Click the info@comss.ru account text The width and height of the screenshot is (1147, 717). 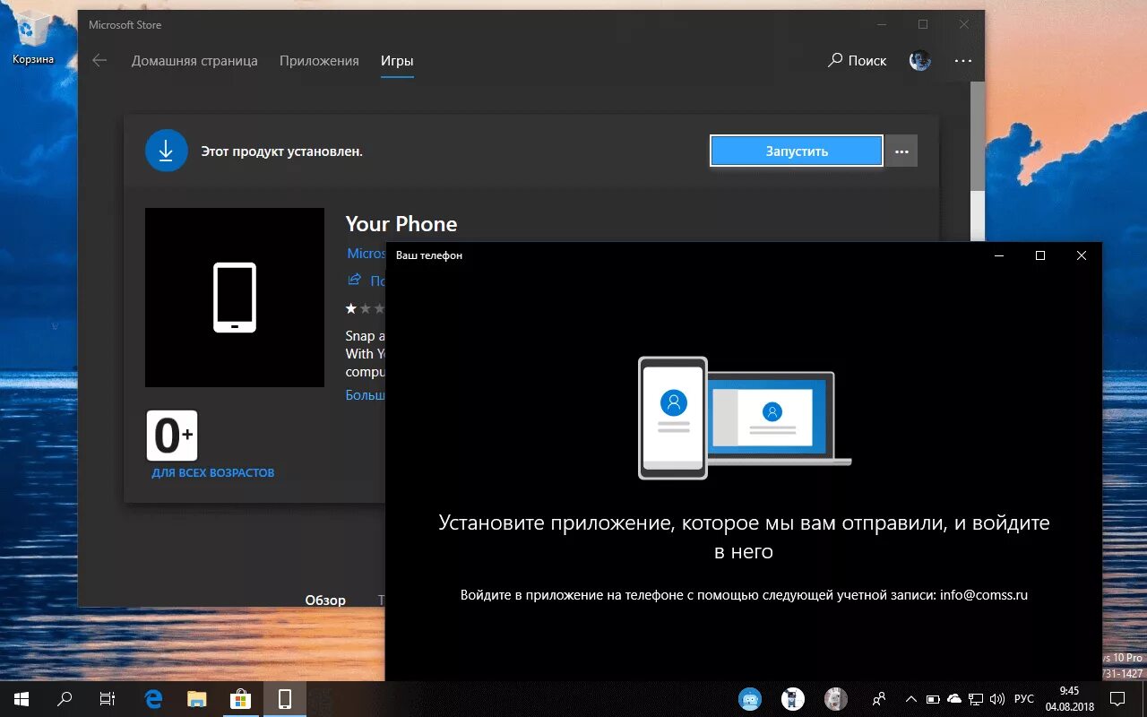(x=984, y=594)
